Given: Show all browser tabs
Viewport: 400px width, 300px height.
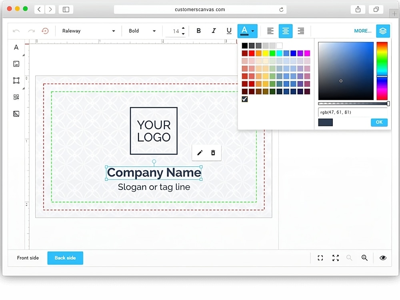Looking at the screenshot, I should [376, 10].
